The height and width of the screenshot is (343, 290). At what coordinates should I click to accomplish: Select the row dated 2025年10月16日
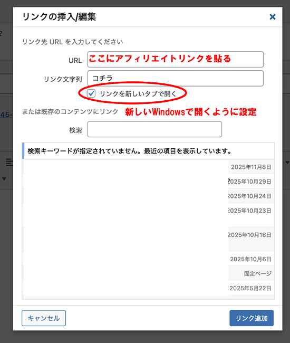[x=148, y=240]
